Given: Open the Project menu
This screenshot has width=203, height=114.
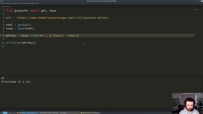Looking at the screenshot, I should (x=26, y=3).
